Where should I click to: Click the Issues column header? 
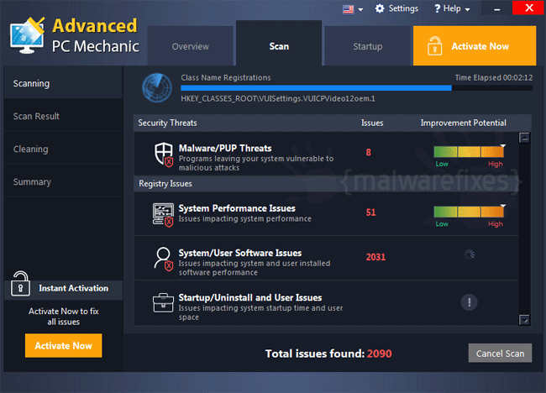pyautogui.click(x=372, y=123)
